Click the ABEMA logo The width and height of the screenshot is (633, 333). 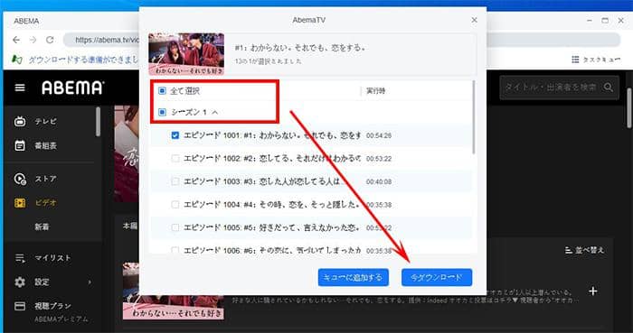click(73, 88)
